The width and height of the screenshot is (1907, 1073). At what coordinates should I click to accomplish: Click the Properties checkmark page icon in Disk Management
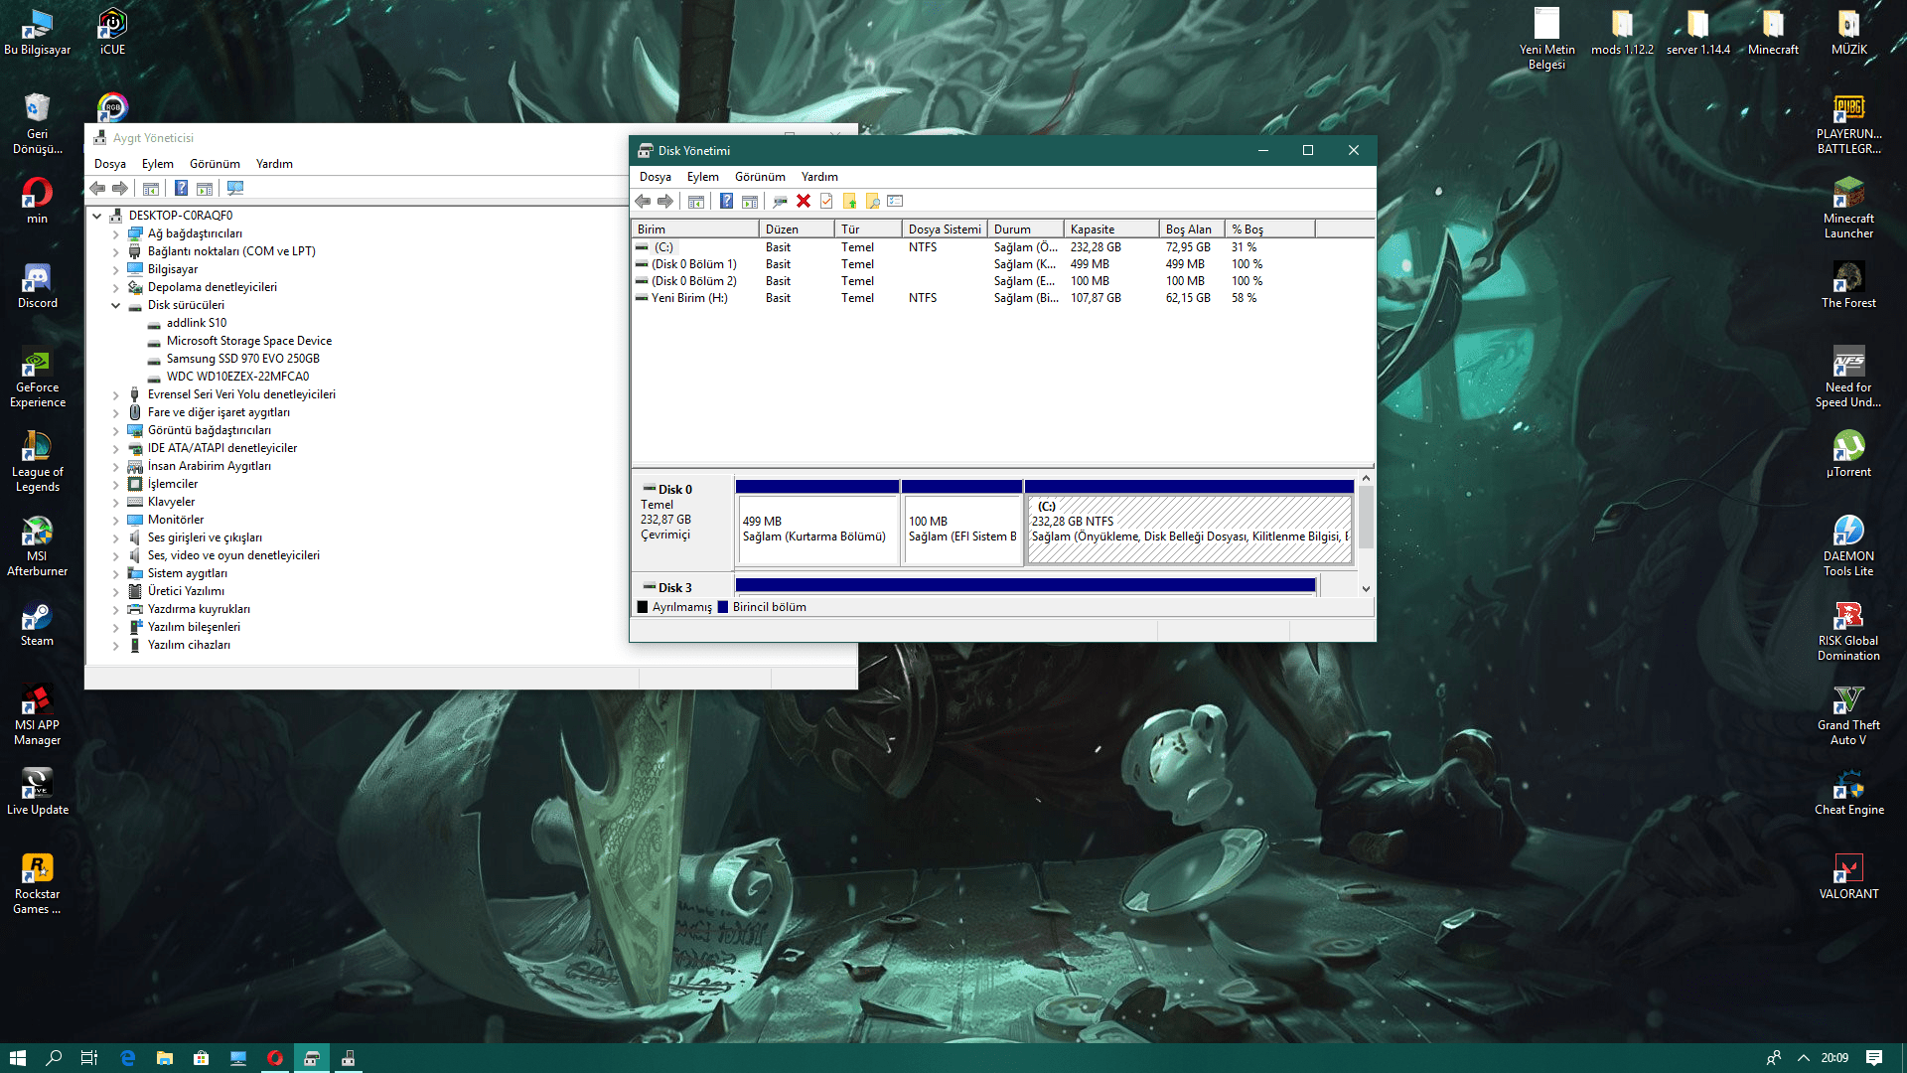826,201
